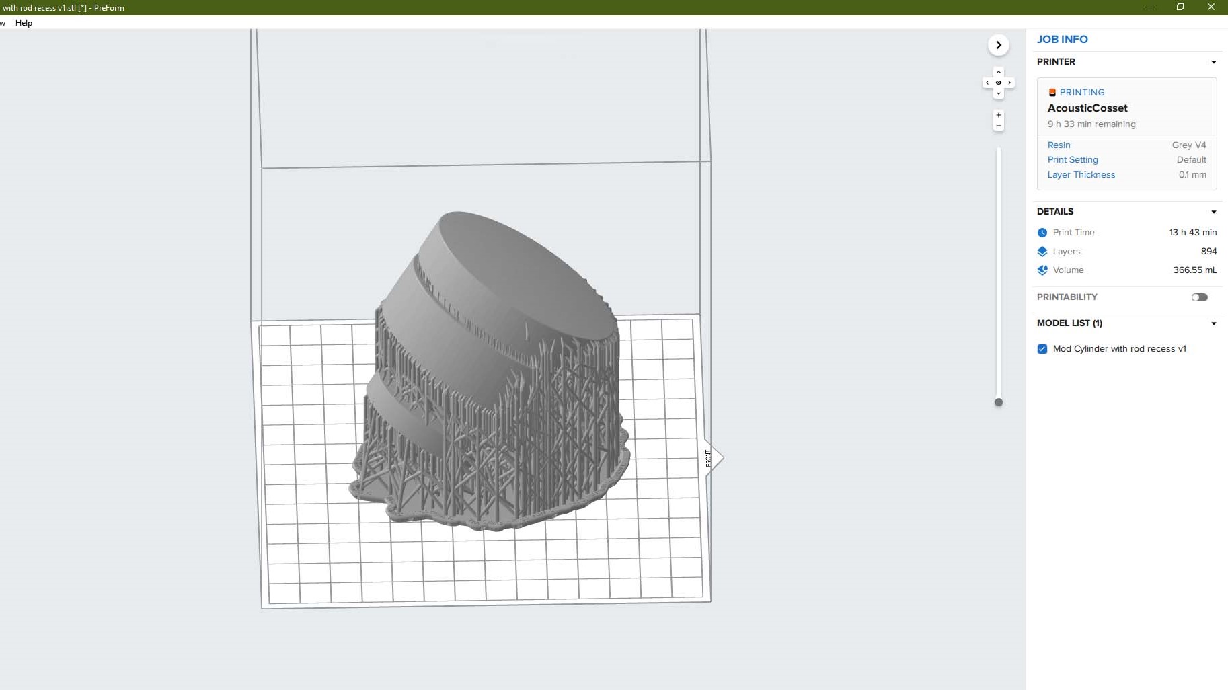Minimize the PreForm window

coord(1149,7)
